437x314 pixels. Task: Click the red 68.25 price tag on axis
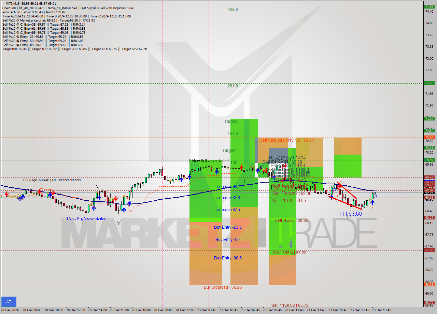pos(429,217)
